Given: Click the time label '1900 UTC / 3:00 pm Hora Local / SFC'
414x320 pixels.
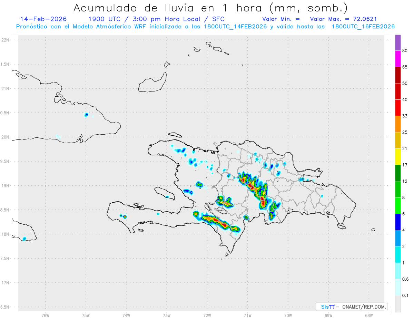Looking at the screenshot, I should tap(157, 19).
